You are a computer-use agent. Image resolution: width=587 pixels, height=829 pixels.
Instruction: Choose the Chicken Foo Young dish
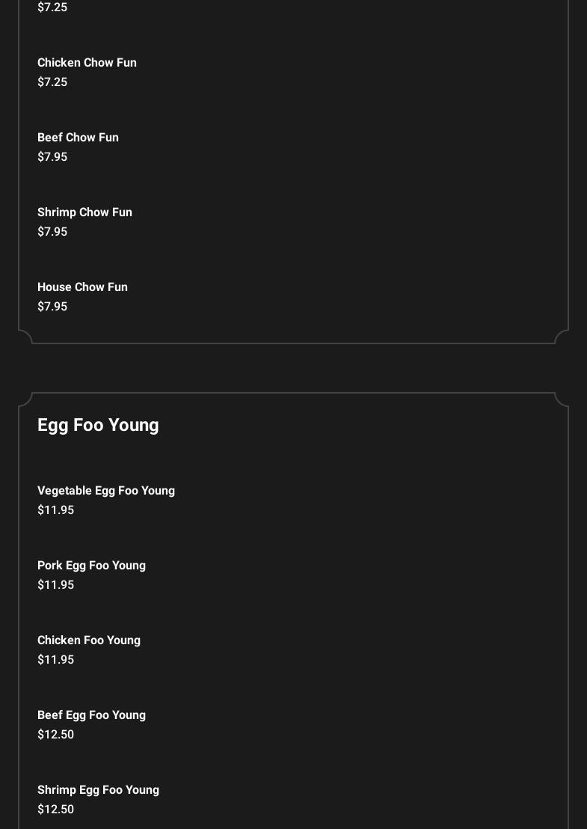coord(89,640)
